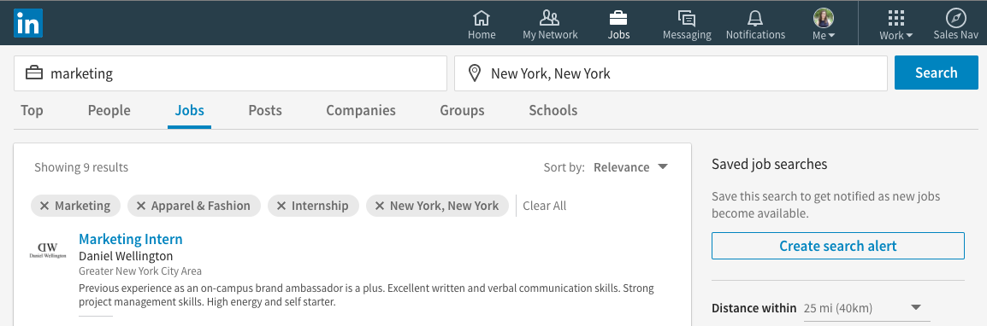The image size is (987, 326).
Task: Open the Sort by Relevance dropdown
Action: (630, 167)
